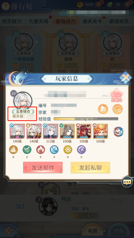Screen dimensions: 134x238
Task: Select the blue water element icon
Action: point(54,150)
